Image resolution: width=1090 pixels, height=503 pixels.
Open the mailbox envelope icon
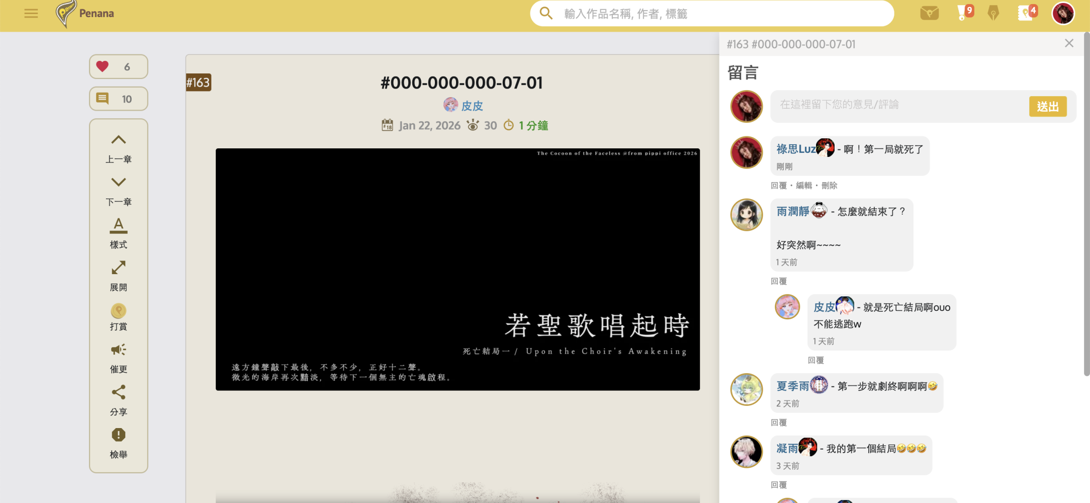pos(929,13)
